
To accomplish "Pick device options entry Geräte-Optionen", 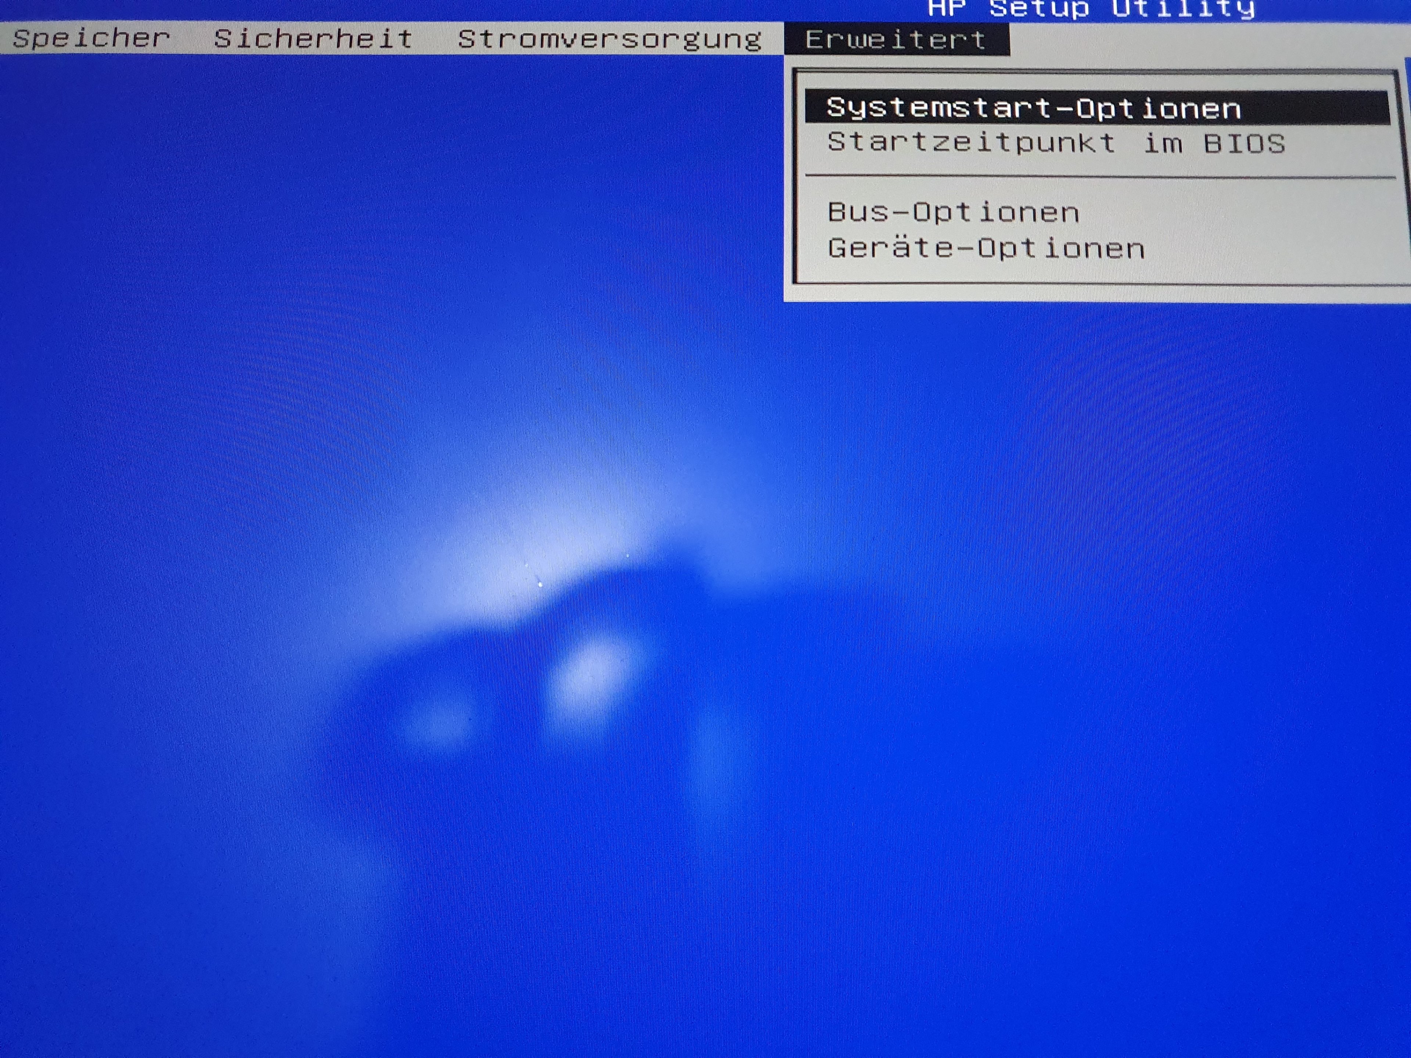I will pos(985,248).
